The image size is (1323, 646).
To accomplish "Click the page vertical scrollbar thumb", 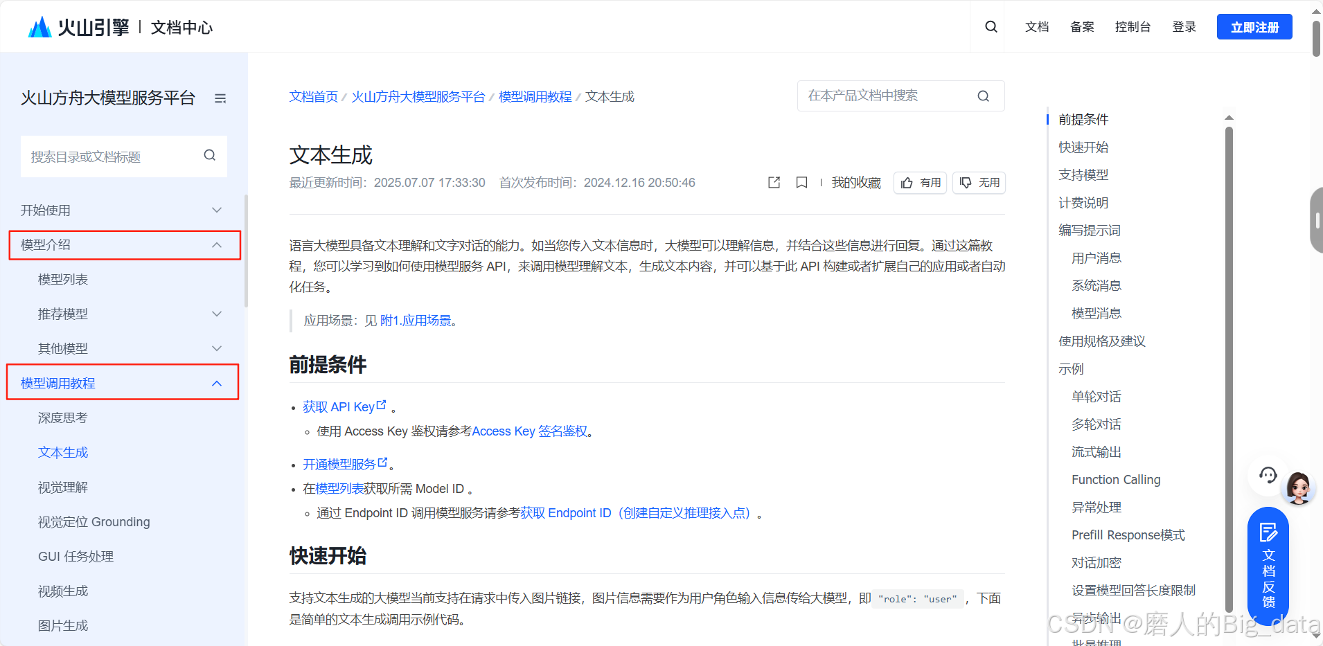I will [x=1316, y=38].
